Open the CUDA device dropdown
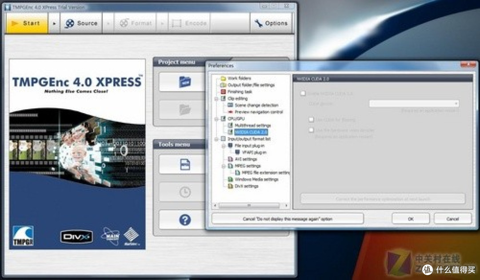480x280 pixels. point(414,103)
